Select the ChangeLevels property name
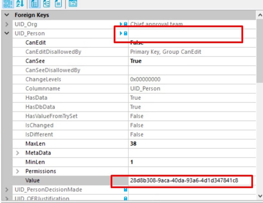The height and width of the screenshot is (203, 263). tap(43, 79)
